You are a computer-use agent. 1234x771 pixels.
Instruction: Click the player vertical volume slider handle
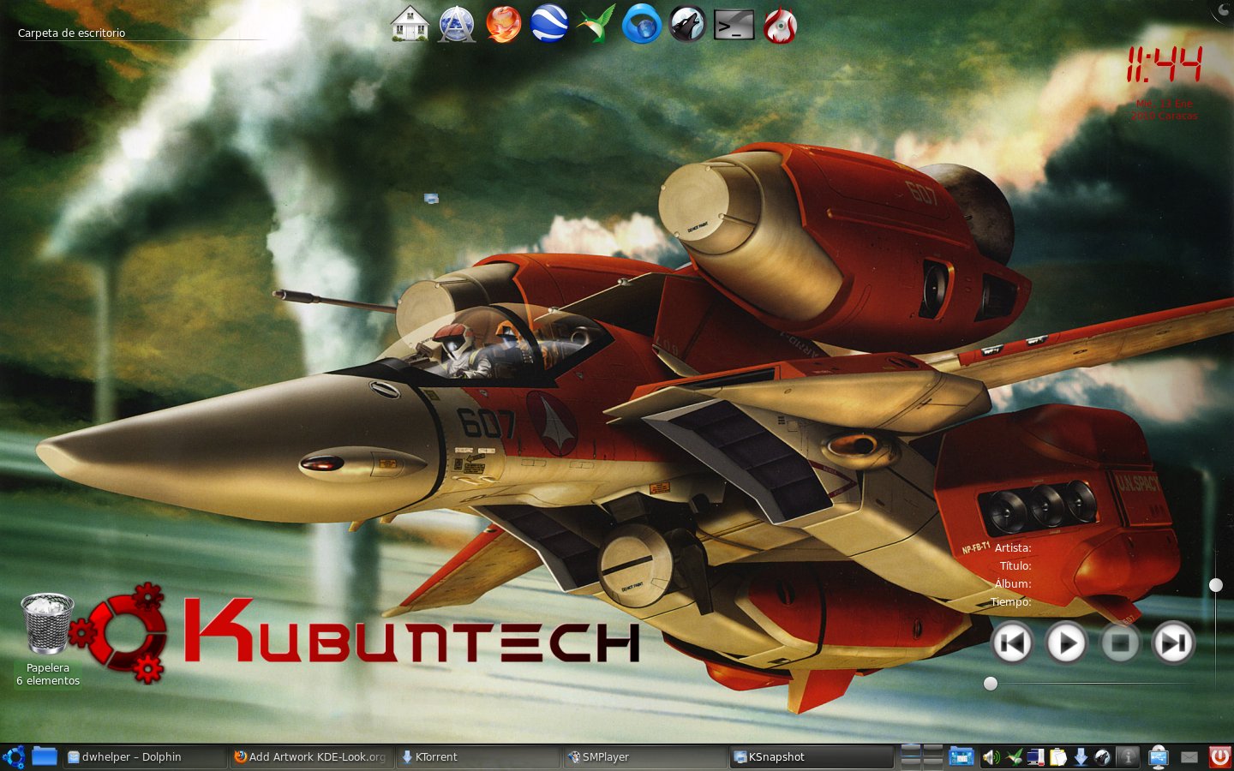(1216, 585)
